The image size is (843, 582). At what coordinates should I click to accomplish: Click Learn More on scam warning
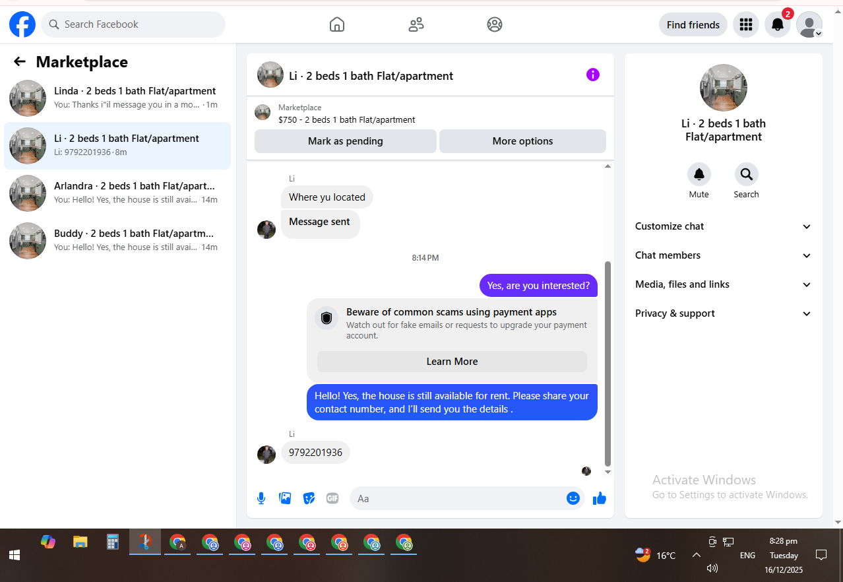[452, 362]
